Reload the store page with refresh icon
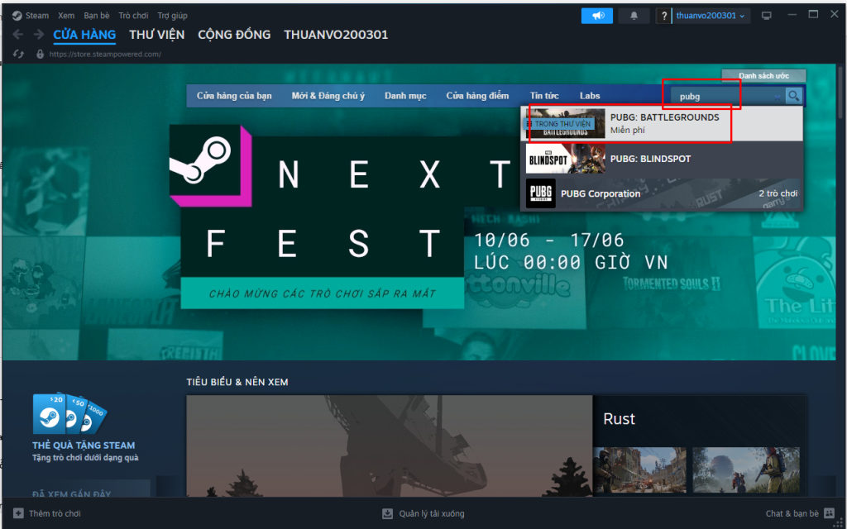The image size is (847, 529). click(x=18, y=54)
